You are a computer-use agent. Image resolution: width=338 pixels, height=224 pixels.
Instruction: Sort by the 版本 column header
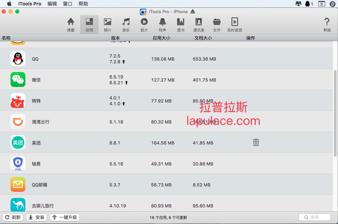click(x=115, y=38)
